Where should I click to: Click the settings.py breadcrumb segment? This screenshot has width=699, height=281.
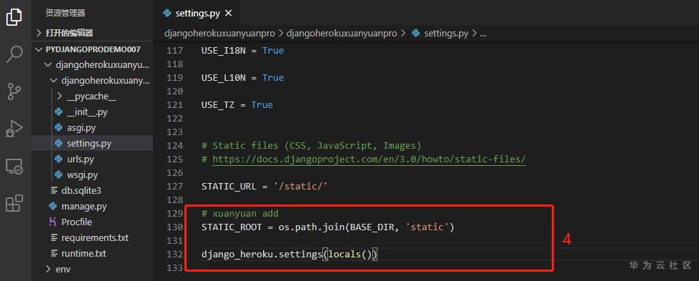point(446,34)
